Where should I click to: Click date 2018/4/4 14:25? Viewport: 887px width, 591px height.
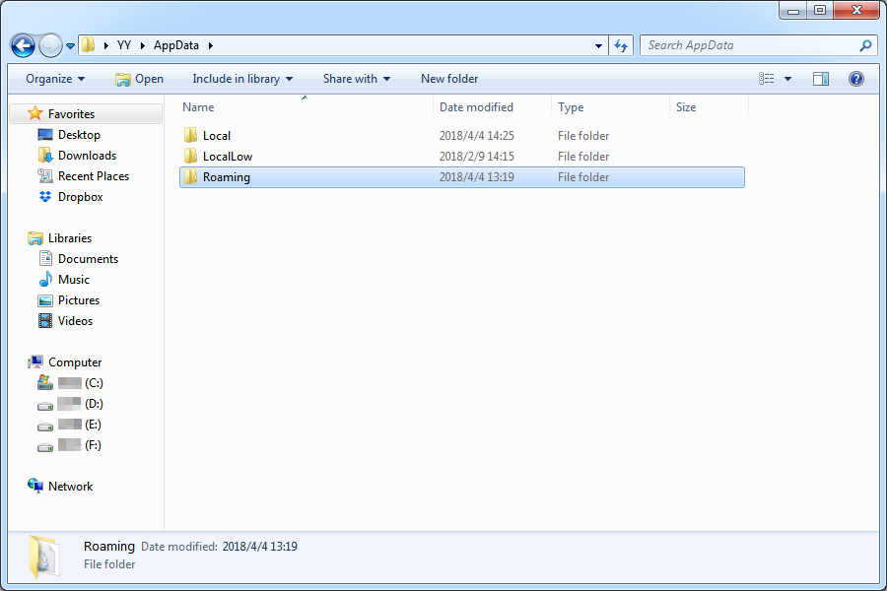point(476,136)
